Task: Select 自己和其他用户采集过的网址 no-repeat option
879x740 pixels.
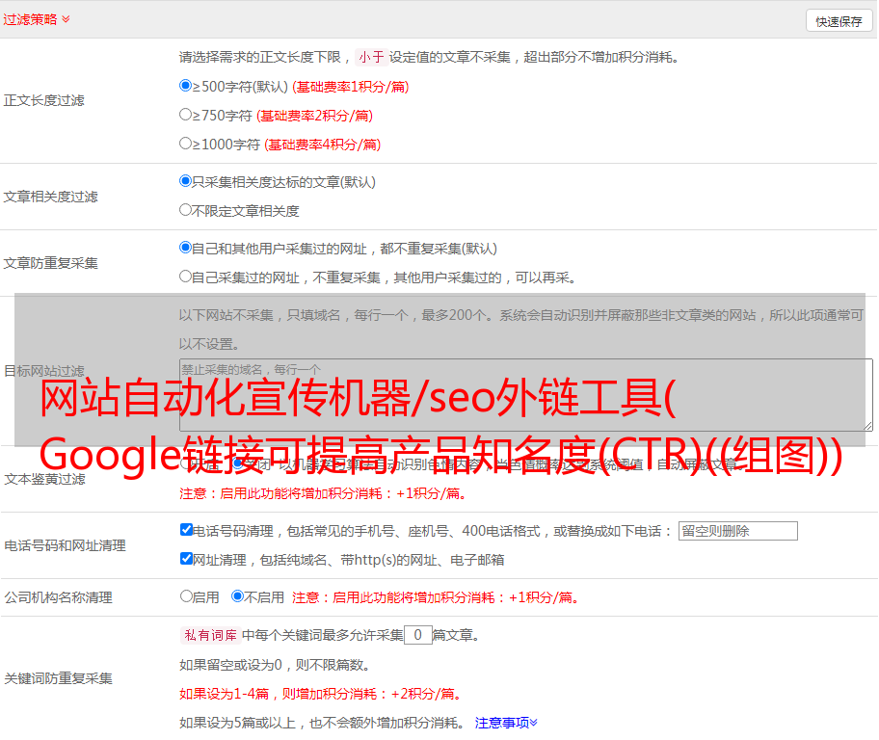Action: pos(186,248)
